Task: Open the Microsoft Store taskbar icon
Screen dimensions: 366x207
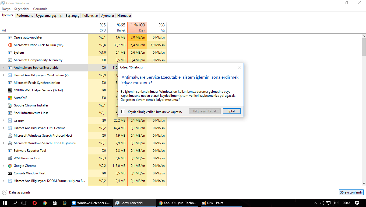Action: point(55,203)
